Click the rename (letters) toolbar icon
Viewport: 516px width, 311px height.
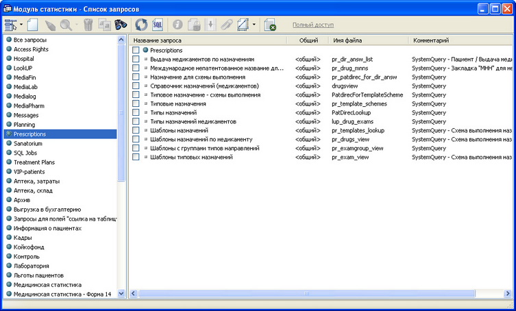[x=105, y=25]
